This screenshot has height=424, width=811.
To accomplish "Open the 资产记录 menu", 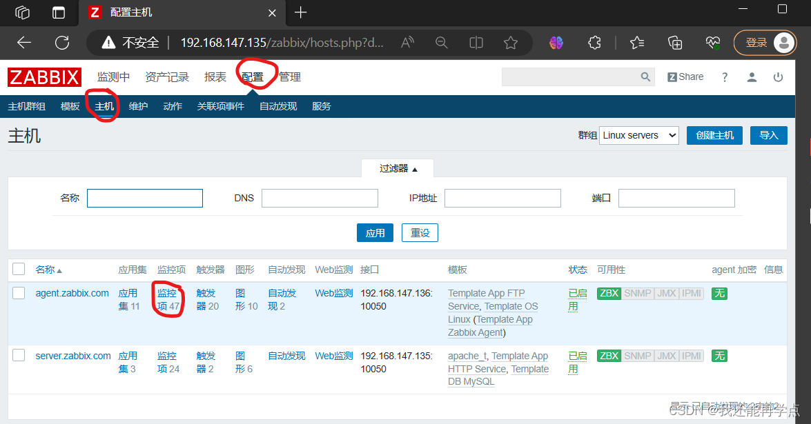I will (x=167, y=77).
